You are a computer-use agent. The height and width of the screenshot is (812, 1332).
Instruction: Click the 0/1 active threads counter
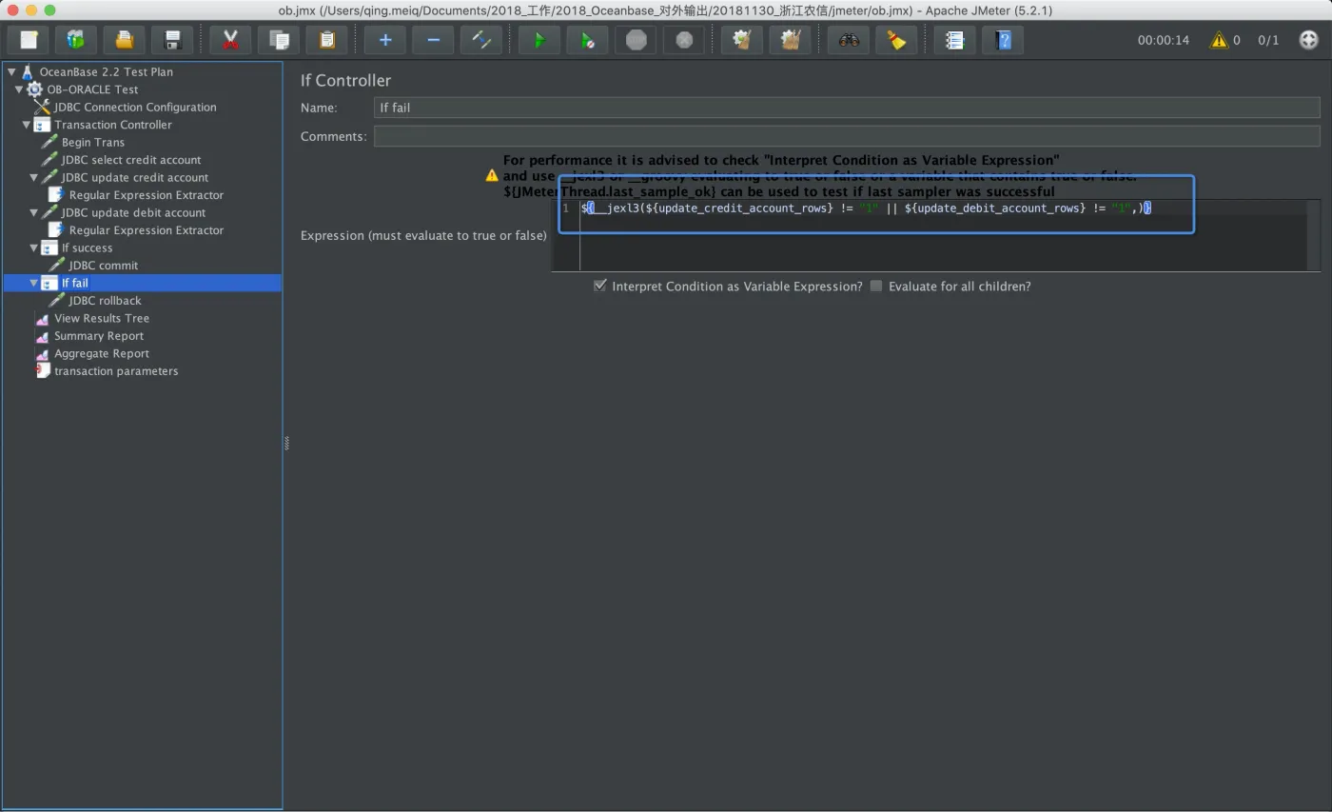(x=1268, y=40)
